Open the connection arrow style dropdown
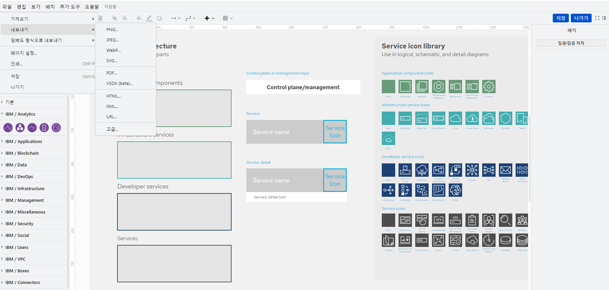 pos(176,18)
